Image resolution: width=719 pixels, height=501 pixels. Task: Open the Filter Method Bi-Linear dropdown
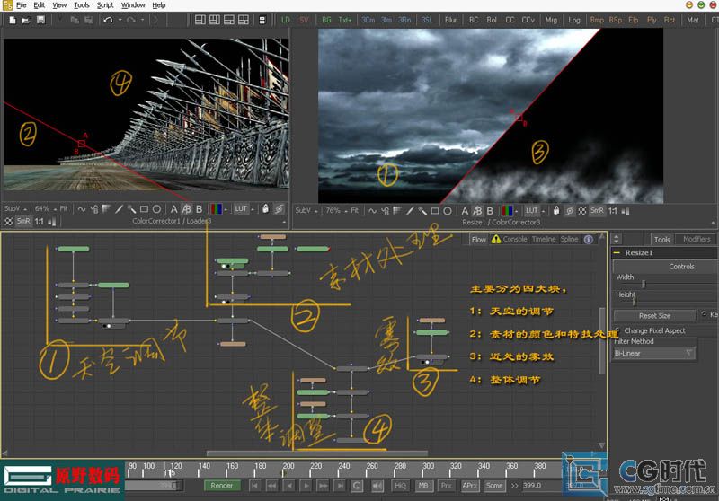click(x=654, y=354)
